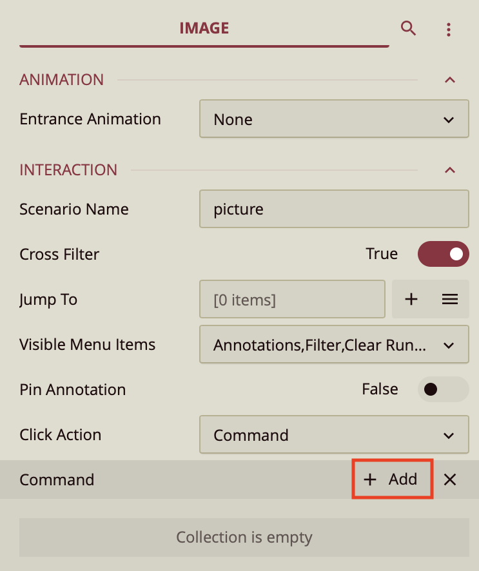This screenshot has height=571, width=479.
Task: Open the Visible Menu Items dropdown
Action: click(333, 345)
